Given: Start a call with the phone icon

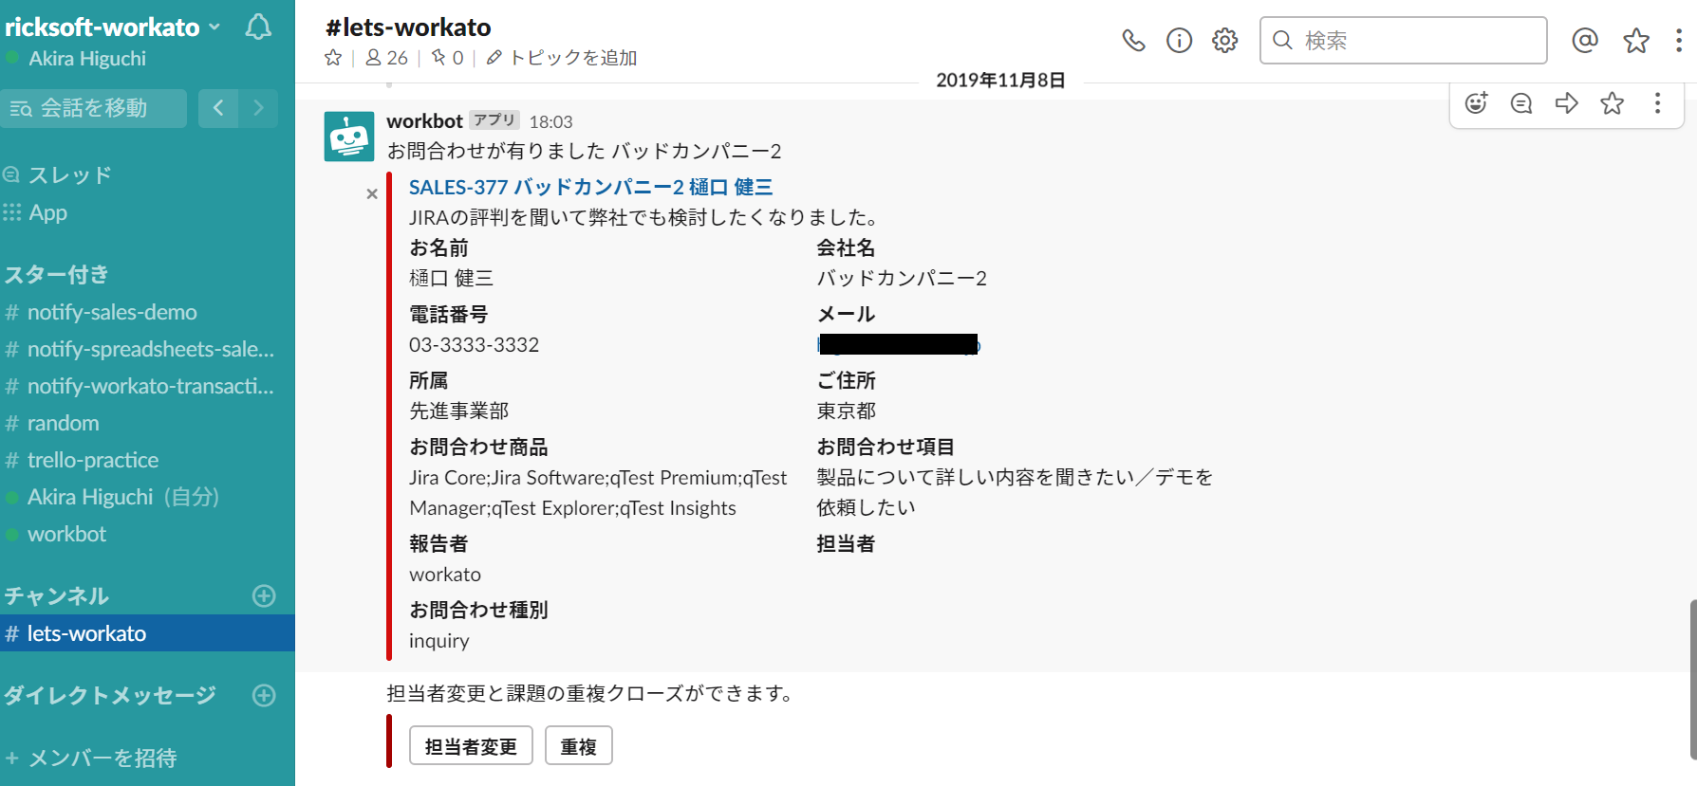Looking at the screenshot, I should (1133, 40).
